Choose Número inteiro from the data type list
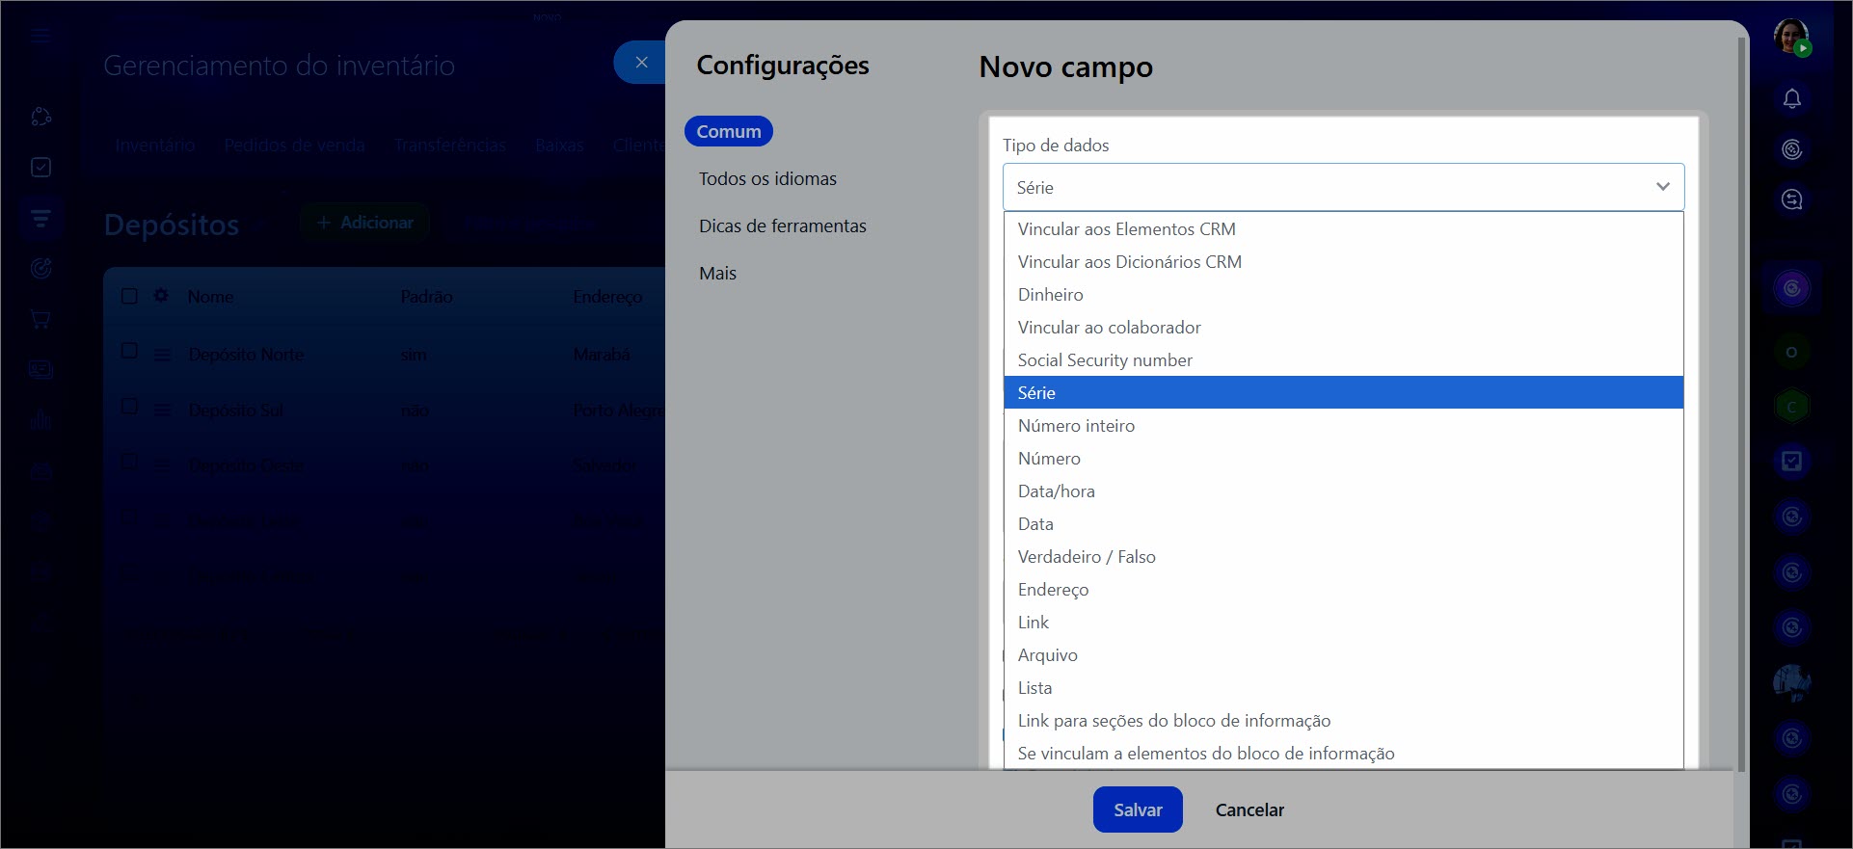 point(1076,426)
